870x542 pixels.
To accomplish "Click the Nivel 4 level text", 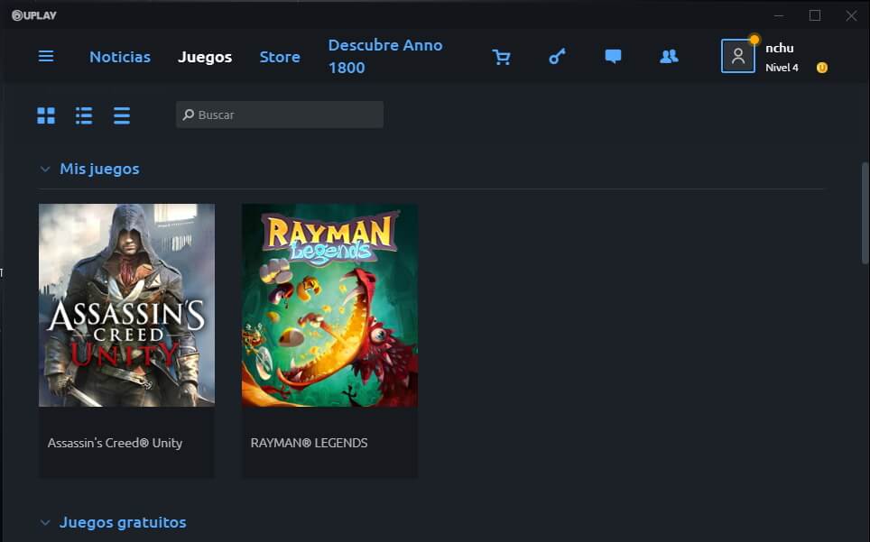I will pyautogui.click(x=782, y=68).
